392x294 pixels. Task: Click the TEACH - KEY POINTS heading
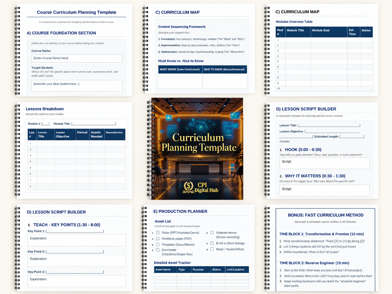[67, 225]
